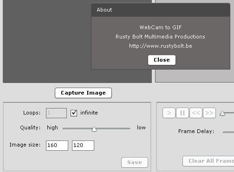Click the rewind (<<) frame button
The width and height of the screenshot is (234, 172).
(196, 113)
